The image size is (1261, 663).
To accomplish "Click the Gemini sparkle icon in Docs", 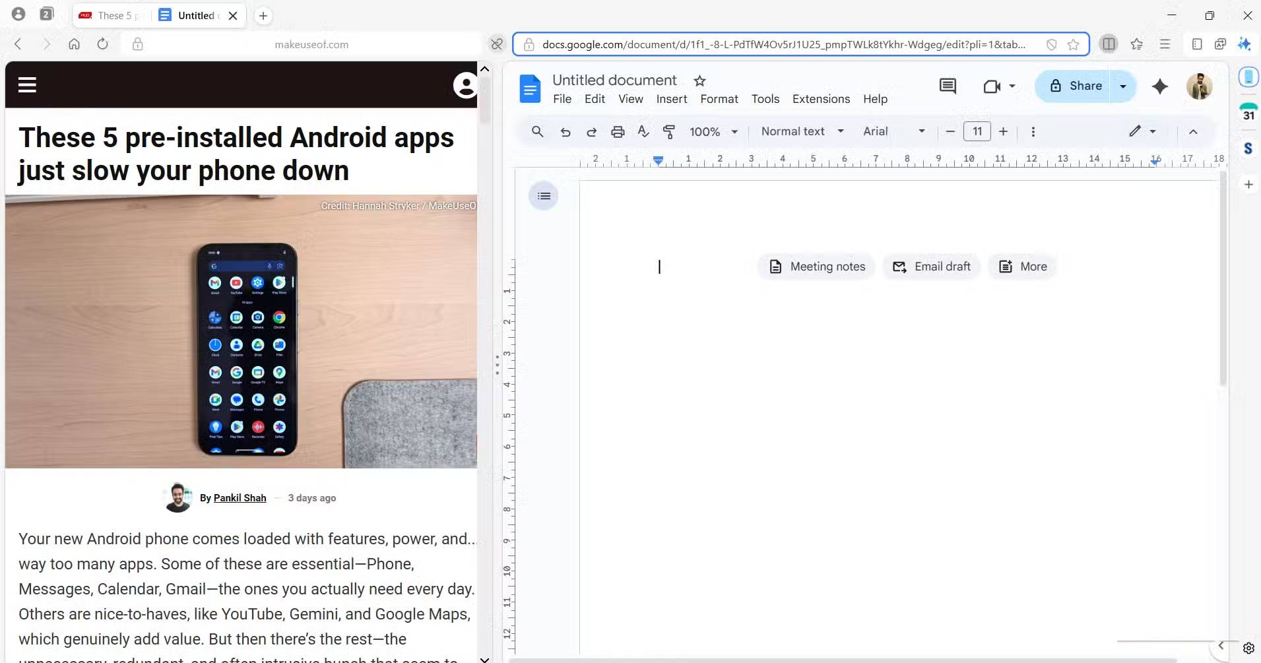I will (1159, 86).
